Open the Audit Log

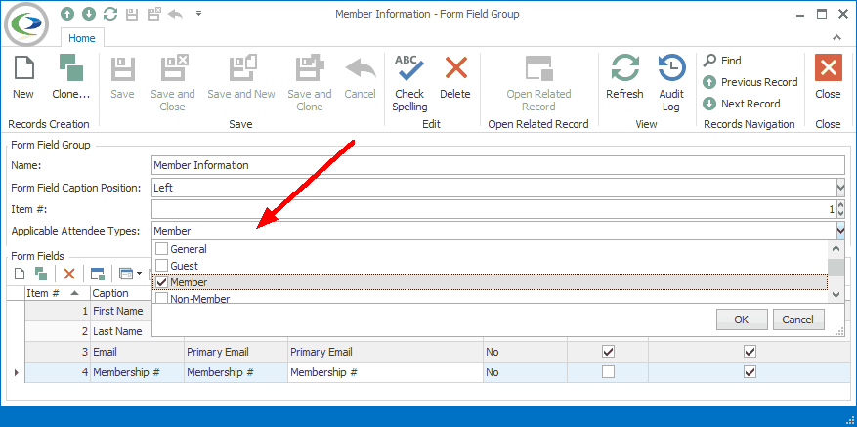pyautogui.click(x=671, y=84)
